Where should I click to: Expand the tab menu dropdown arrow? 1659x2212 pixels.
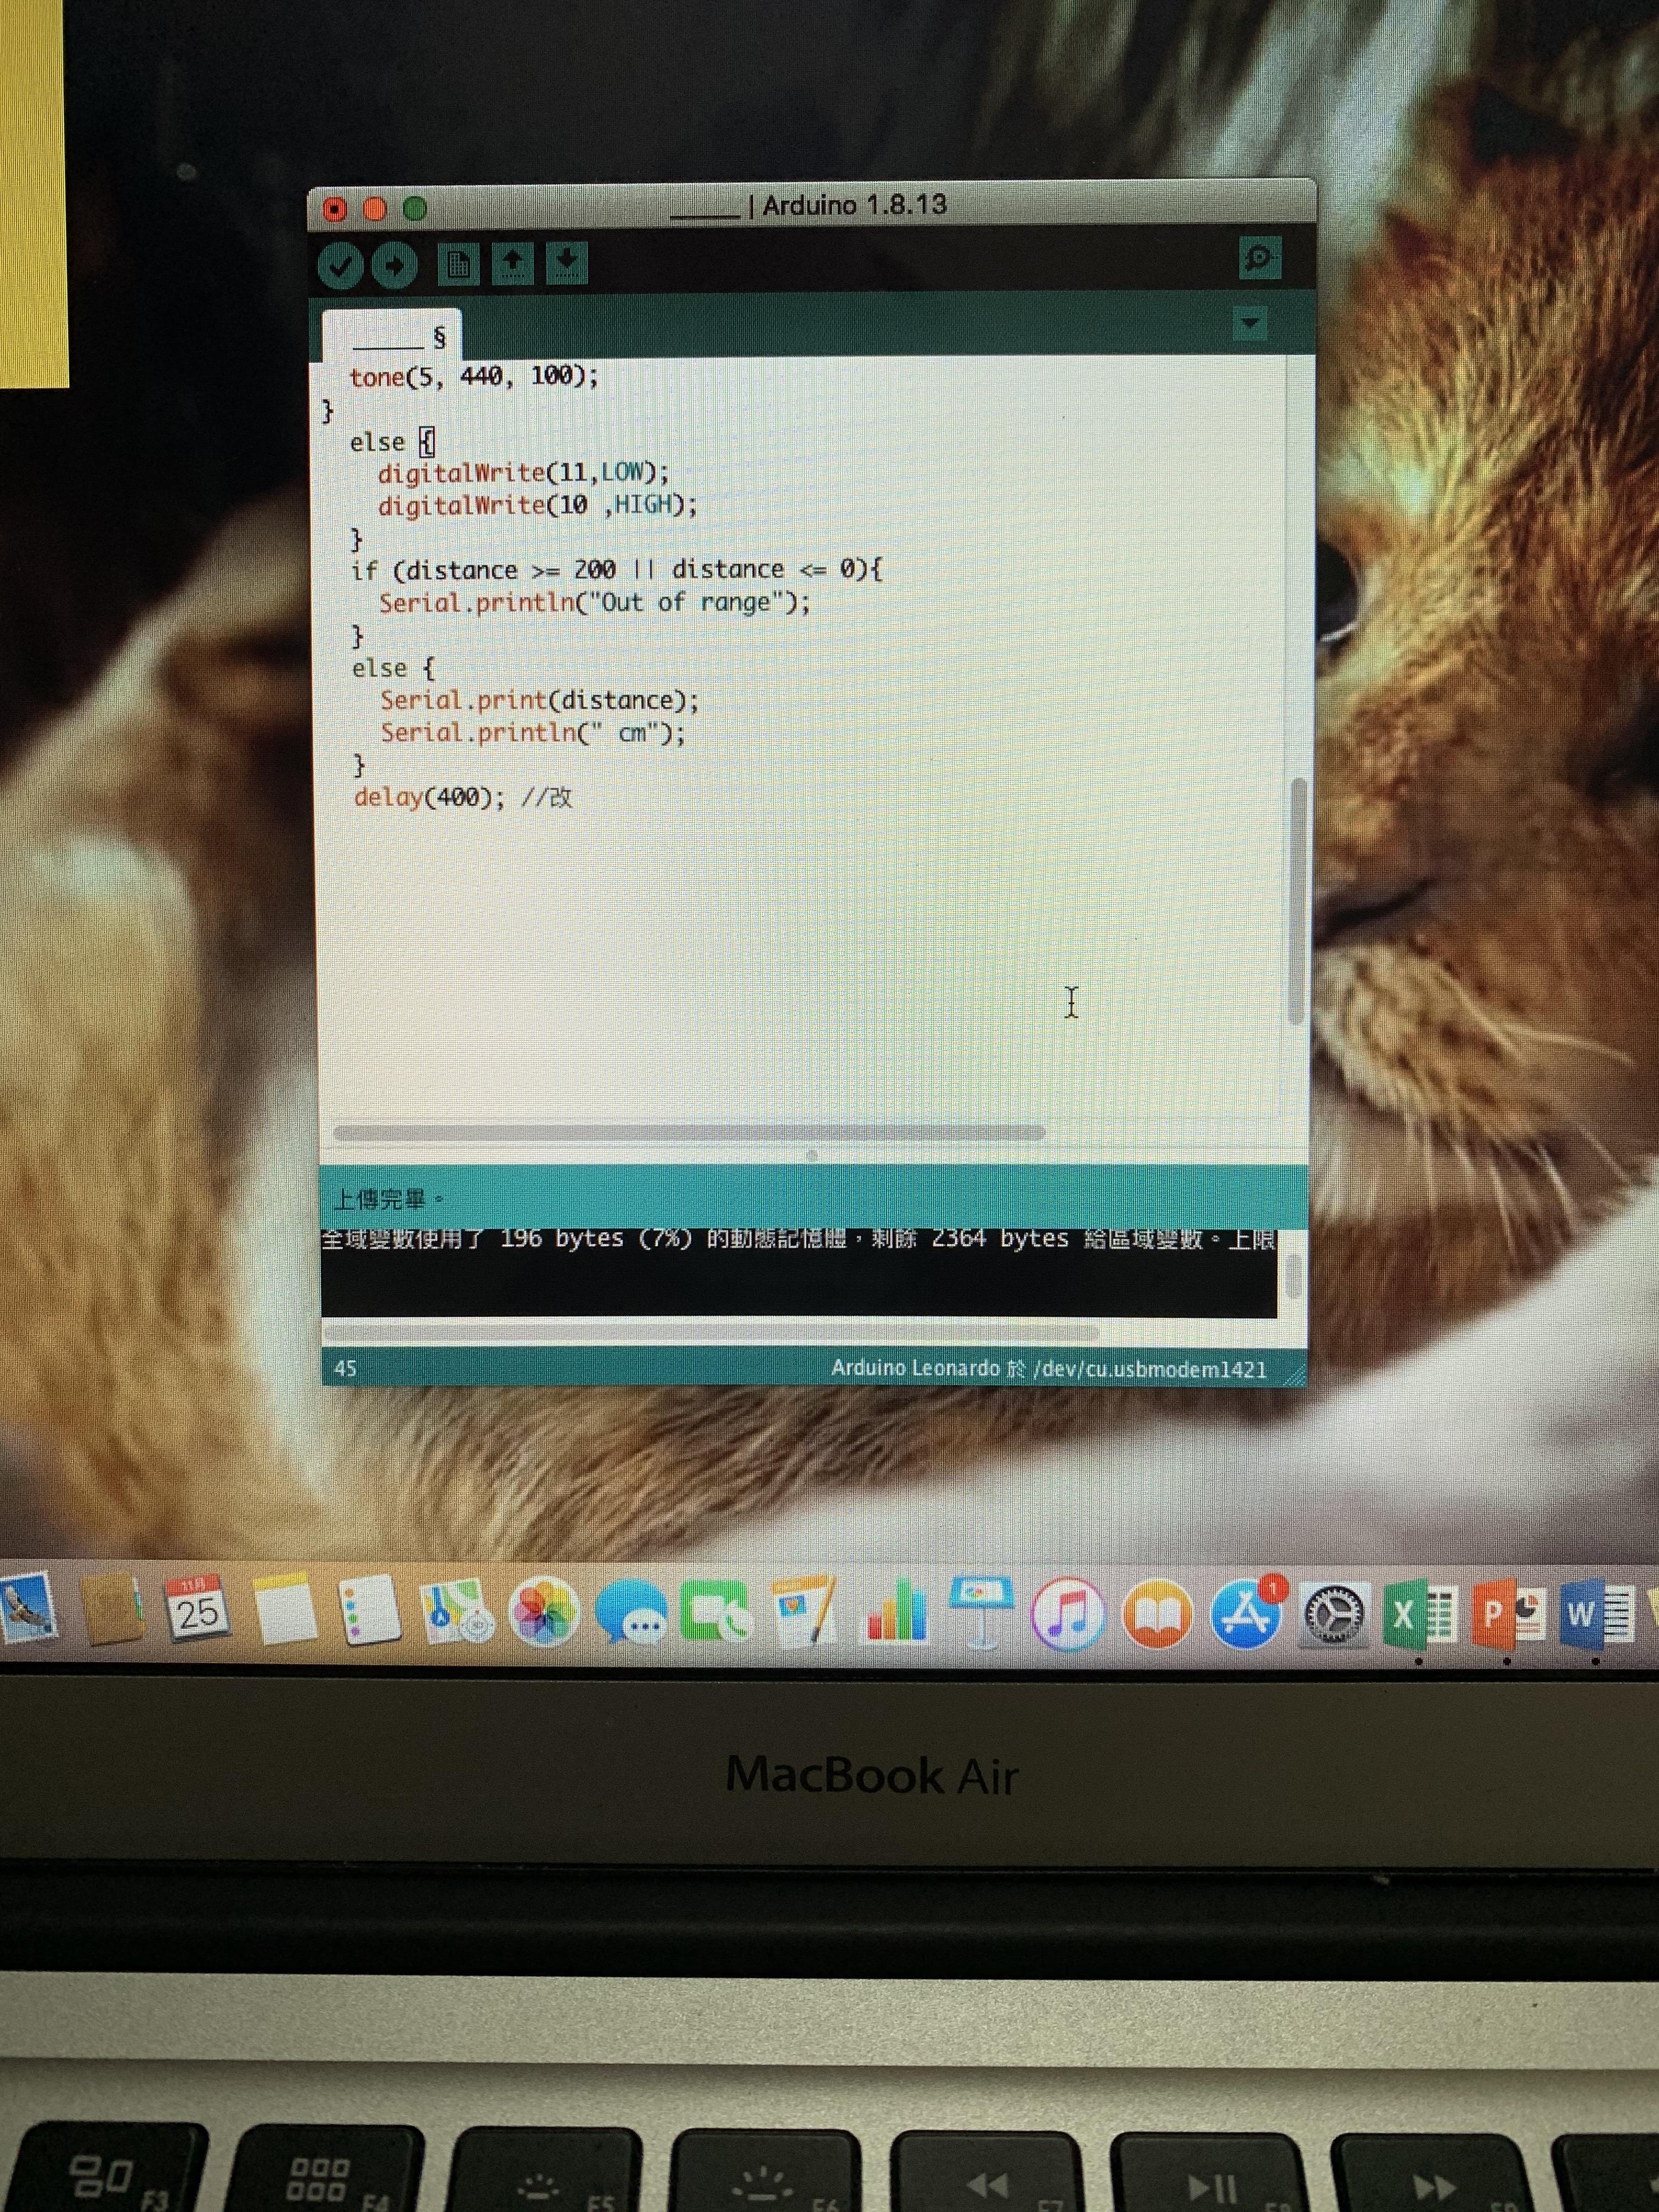pos(1249,323)
